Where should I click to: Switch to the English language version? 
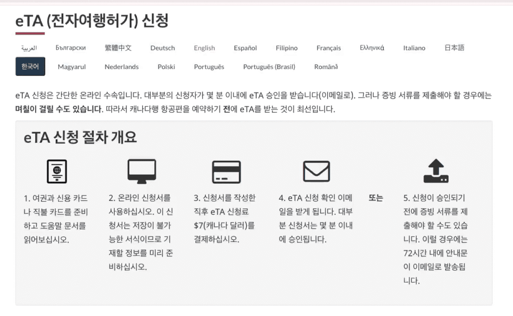(x=204, y=48)
